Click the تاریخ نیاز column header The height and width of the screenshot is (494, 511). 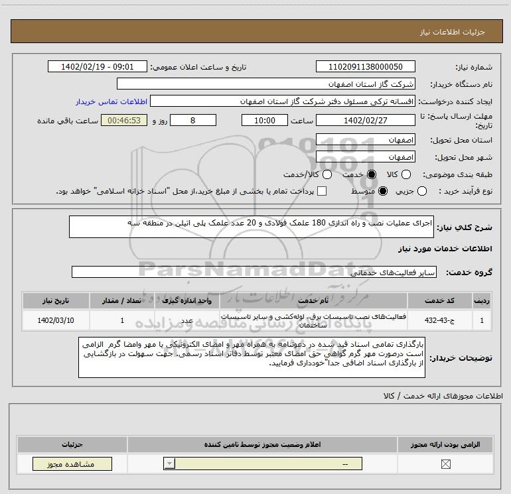56,300
